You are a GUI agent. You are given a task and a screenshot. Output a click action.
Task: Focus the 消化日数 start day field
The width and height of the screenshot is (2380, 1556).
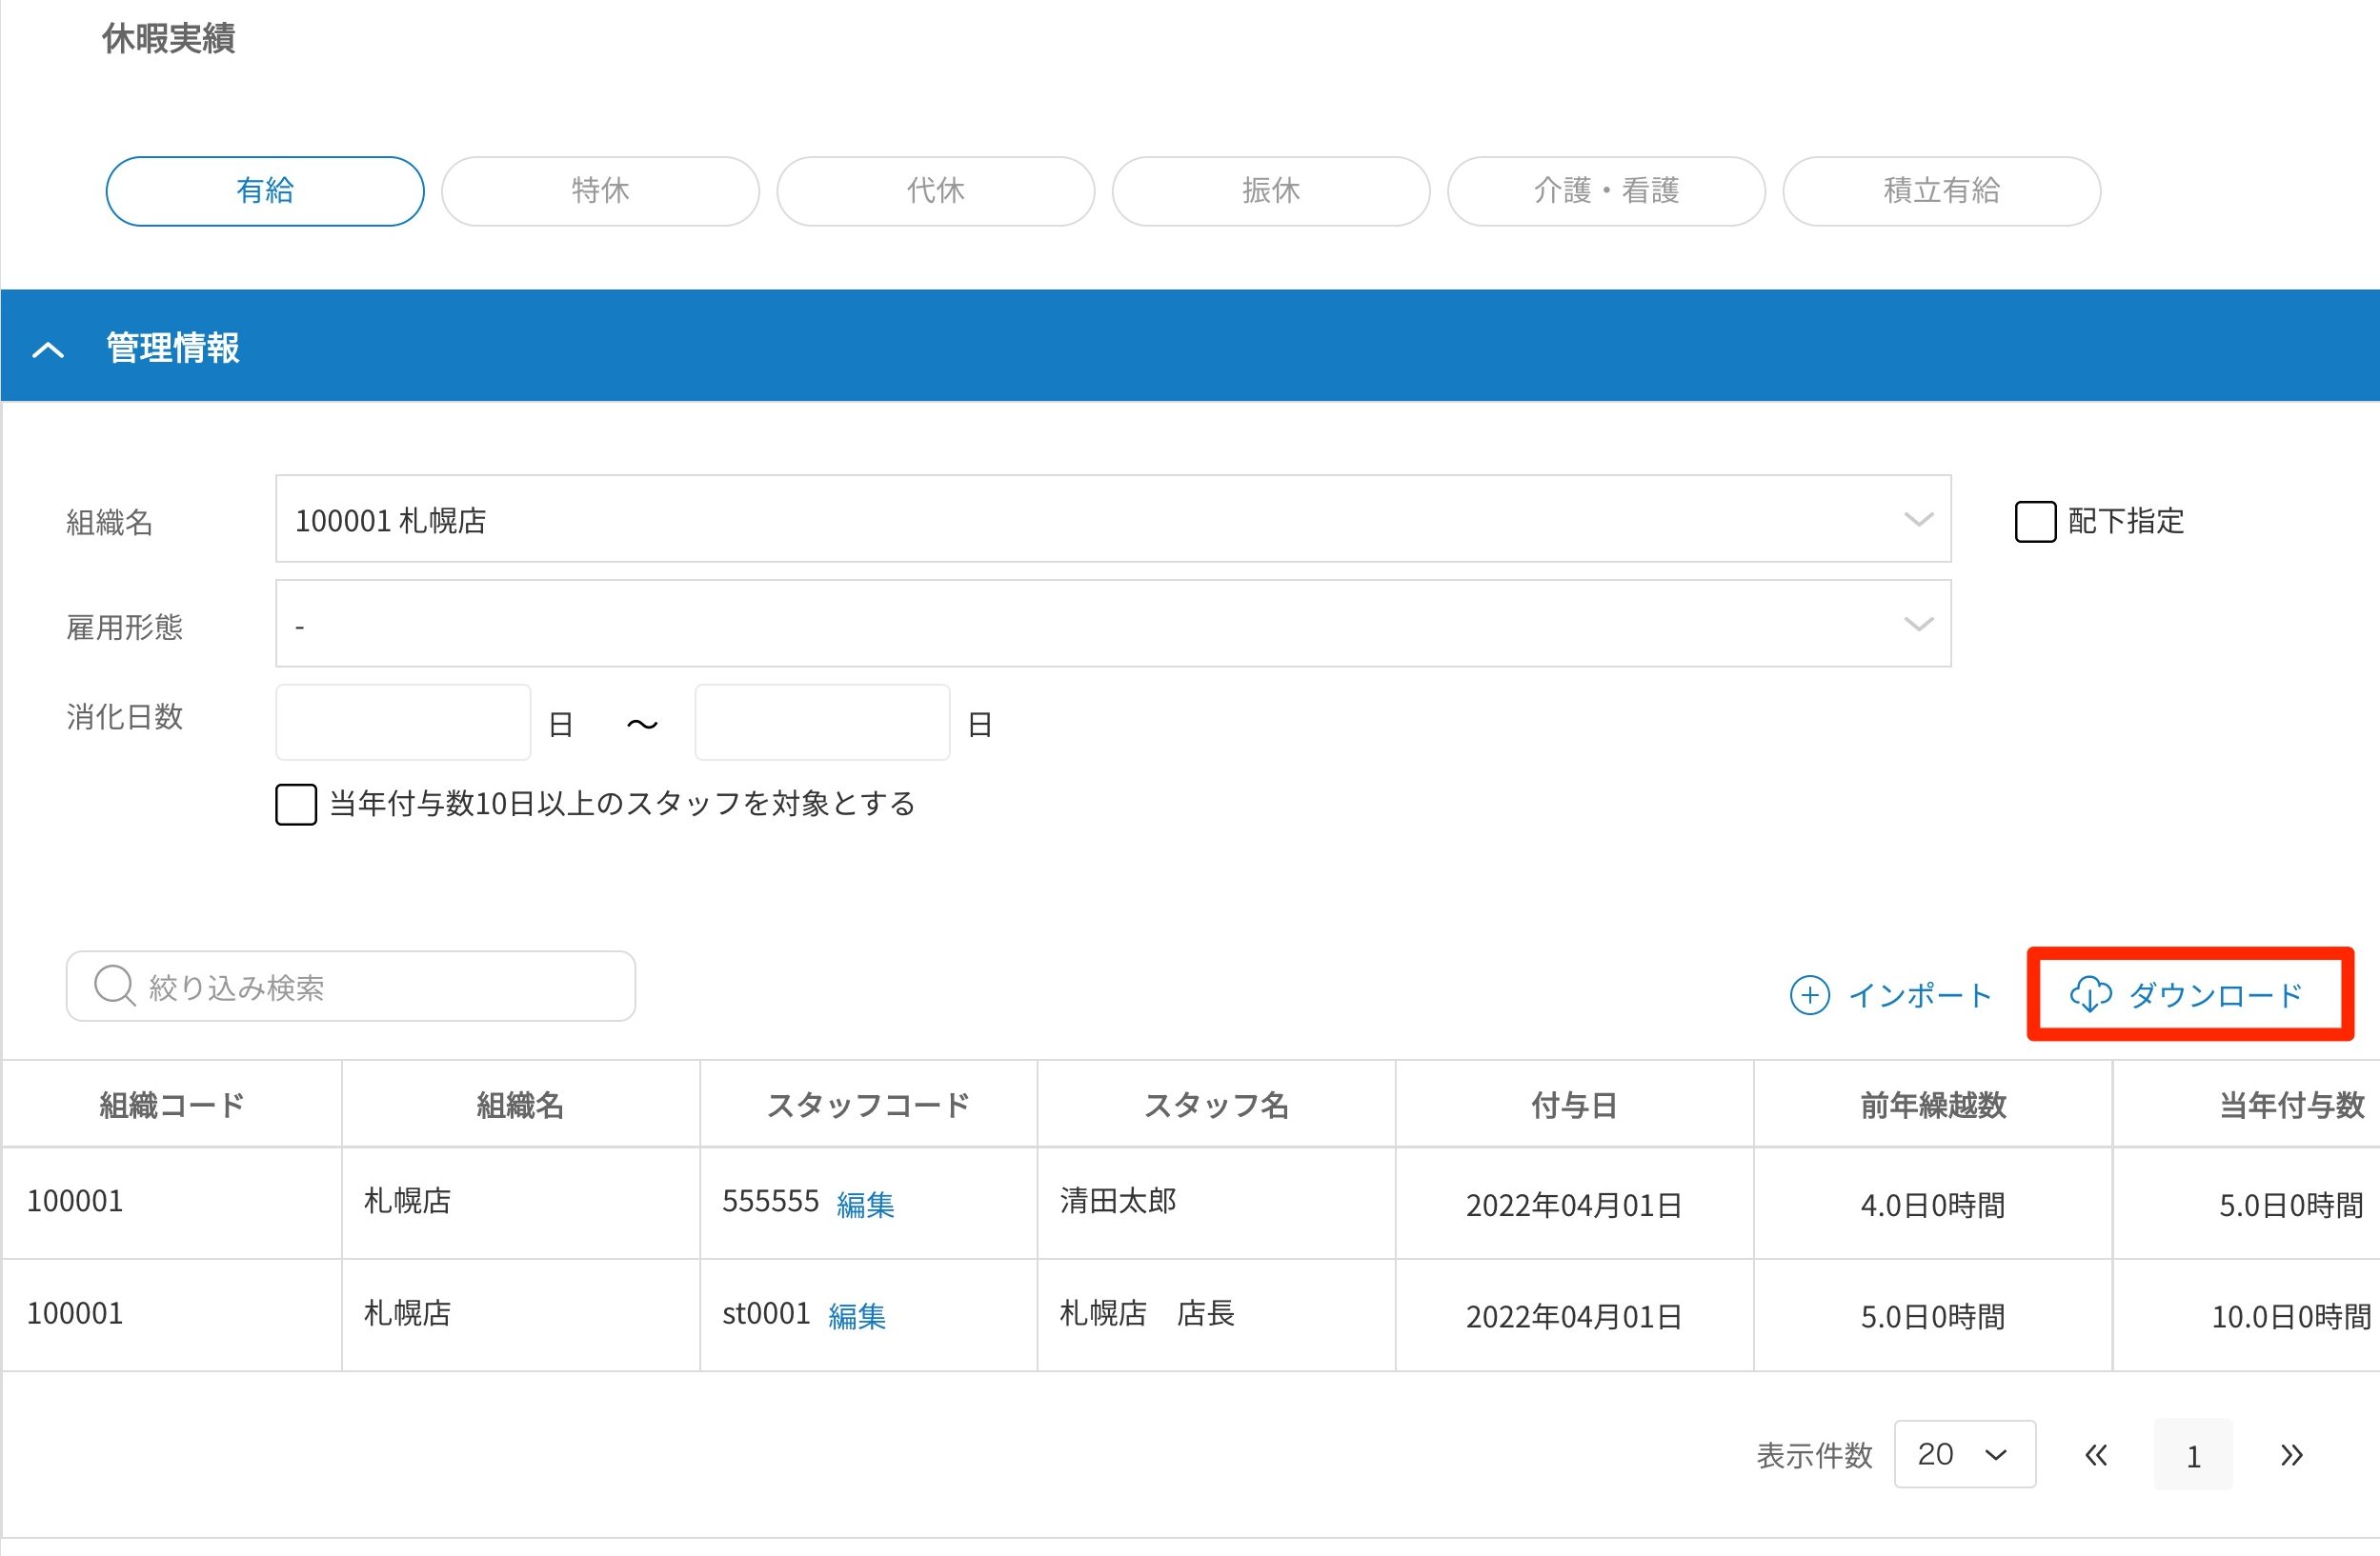[x=402, y=723]
